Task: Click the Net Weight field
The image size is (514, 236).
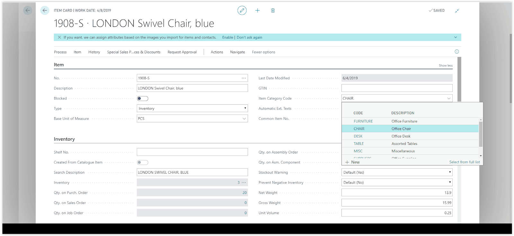Action: coord(397,193)
